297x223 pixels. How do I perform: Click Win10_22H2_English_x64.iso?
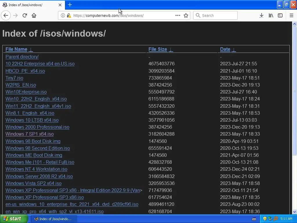(x=36, y=99)
